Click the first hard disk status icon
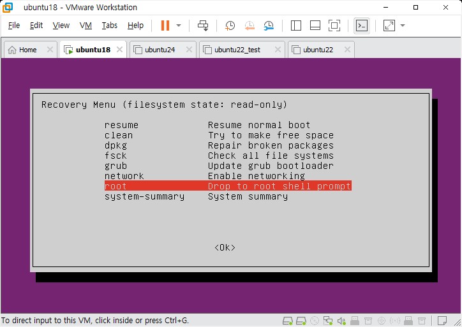The image size is (462, 327). [x=288, y=321]
